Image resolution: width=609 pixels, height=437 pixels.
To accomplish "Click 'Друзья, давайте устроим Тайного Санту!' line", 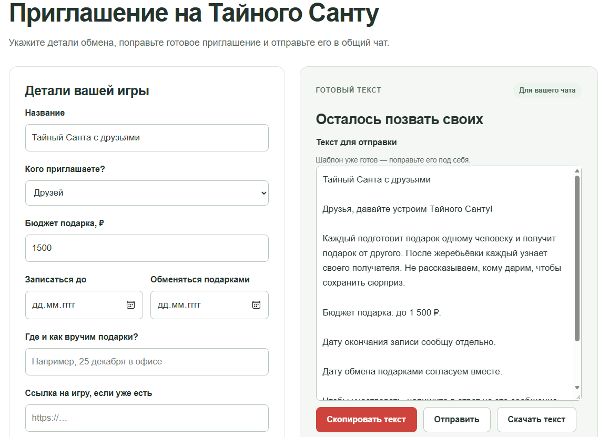I will point(408,209).
